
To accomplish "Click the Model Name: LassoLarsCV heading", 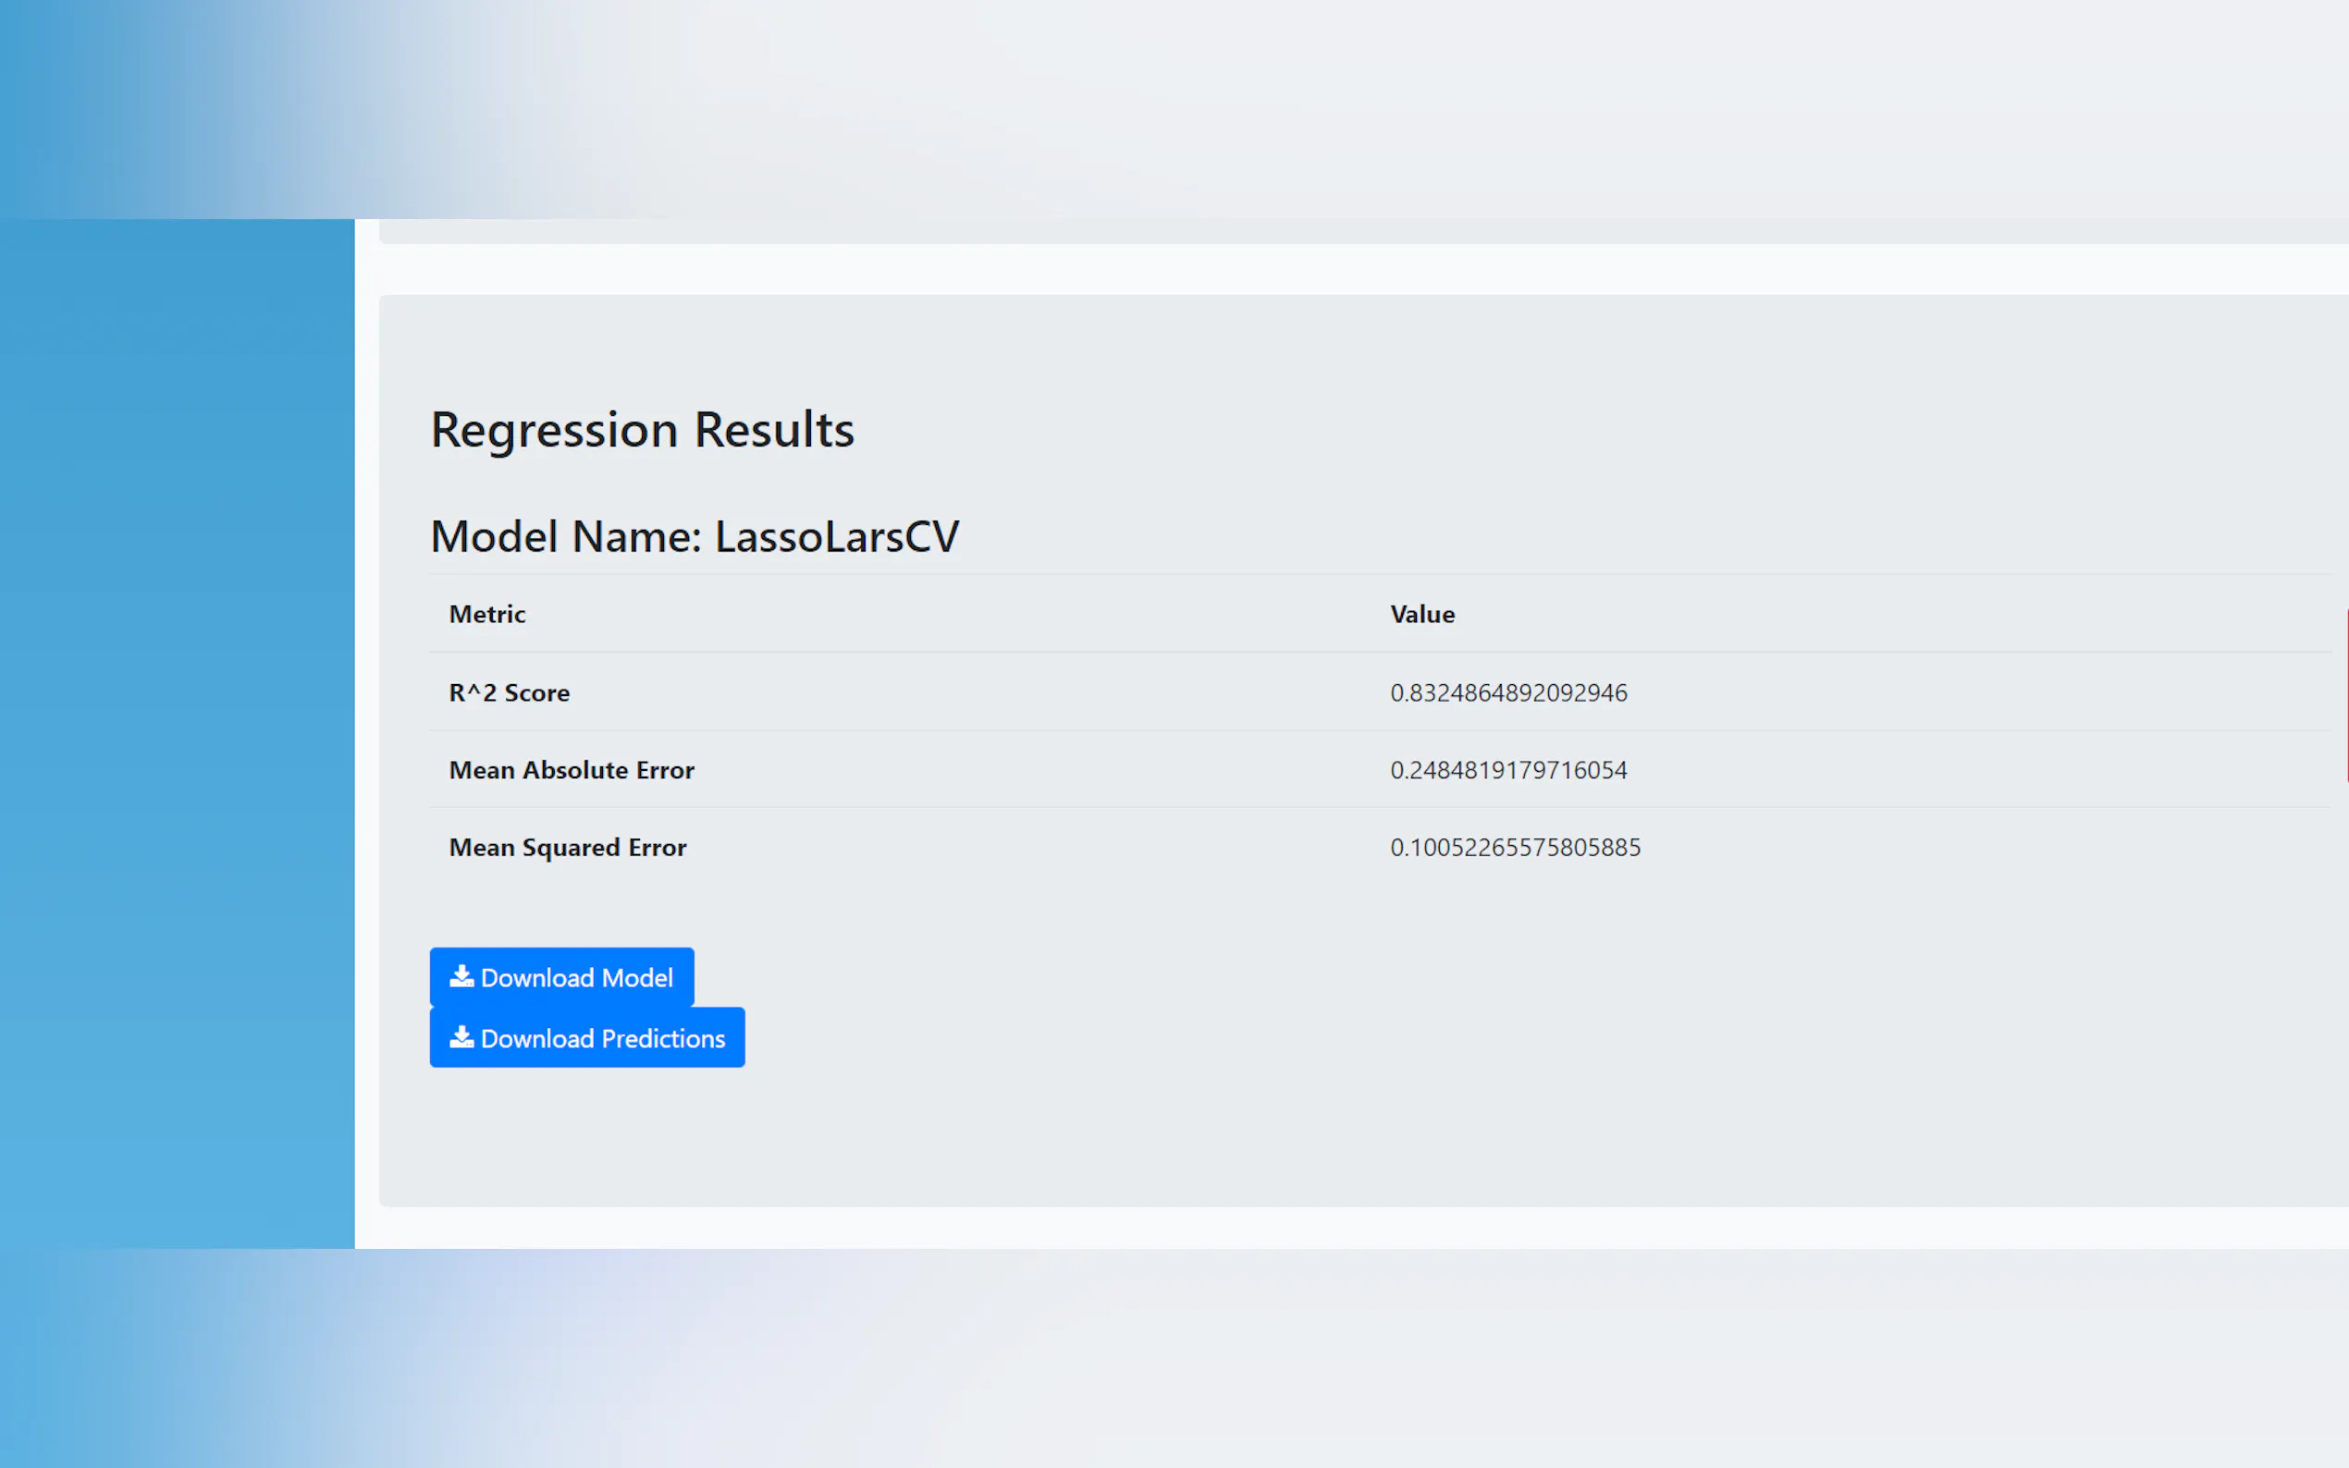I will click(695, 537).
